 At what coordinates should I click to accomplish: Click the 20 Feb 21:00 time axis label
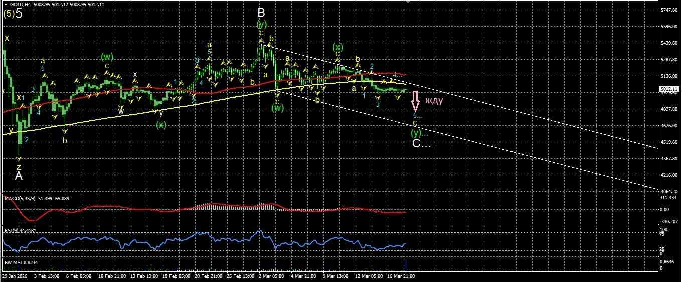click(208, 276)
